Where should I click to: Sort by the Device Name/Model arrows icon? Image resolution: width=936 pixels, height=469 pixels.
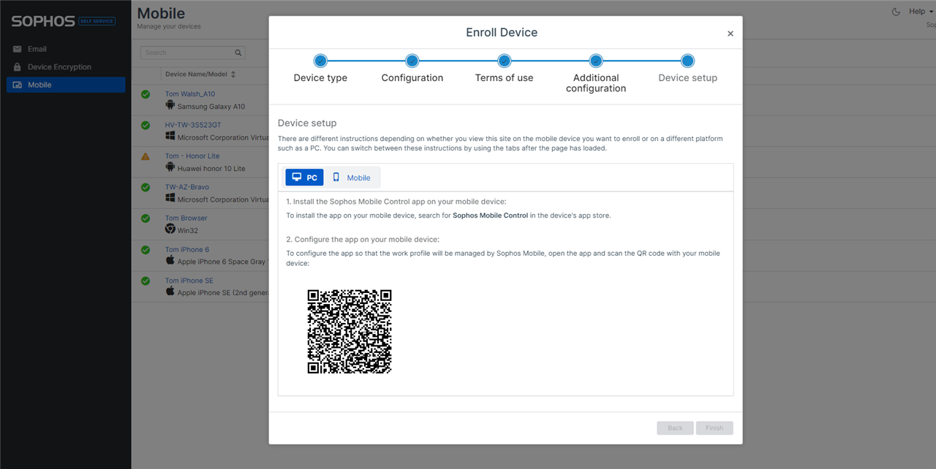tap(233, 75)
